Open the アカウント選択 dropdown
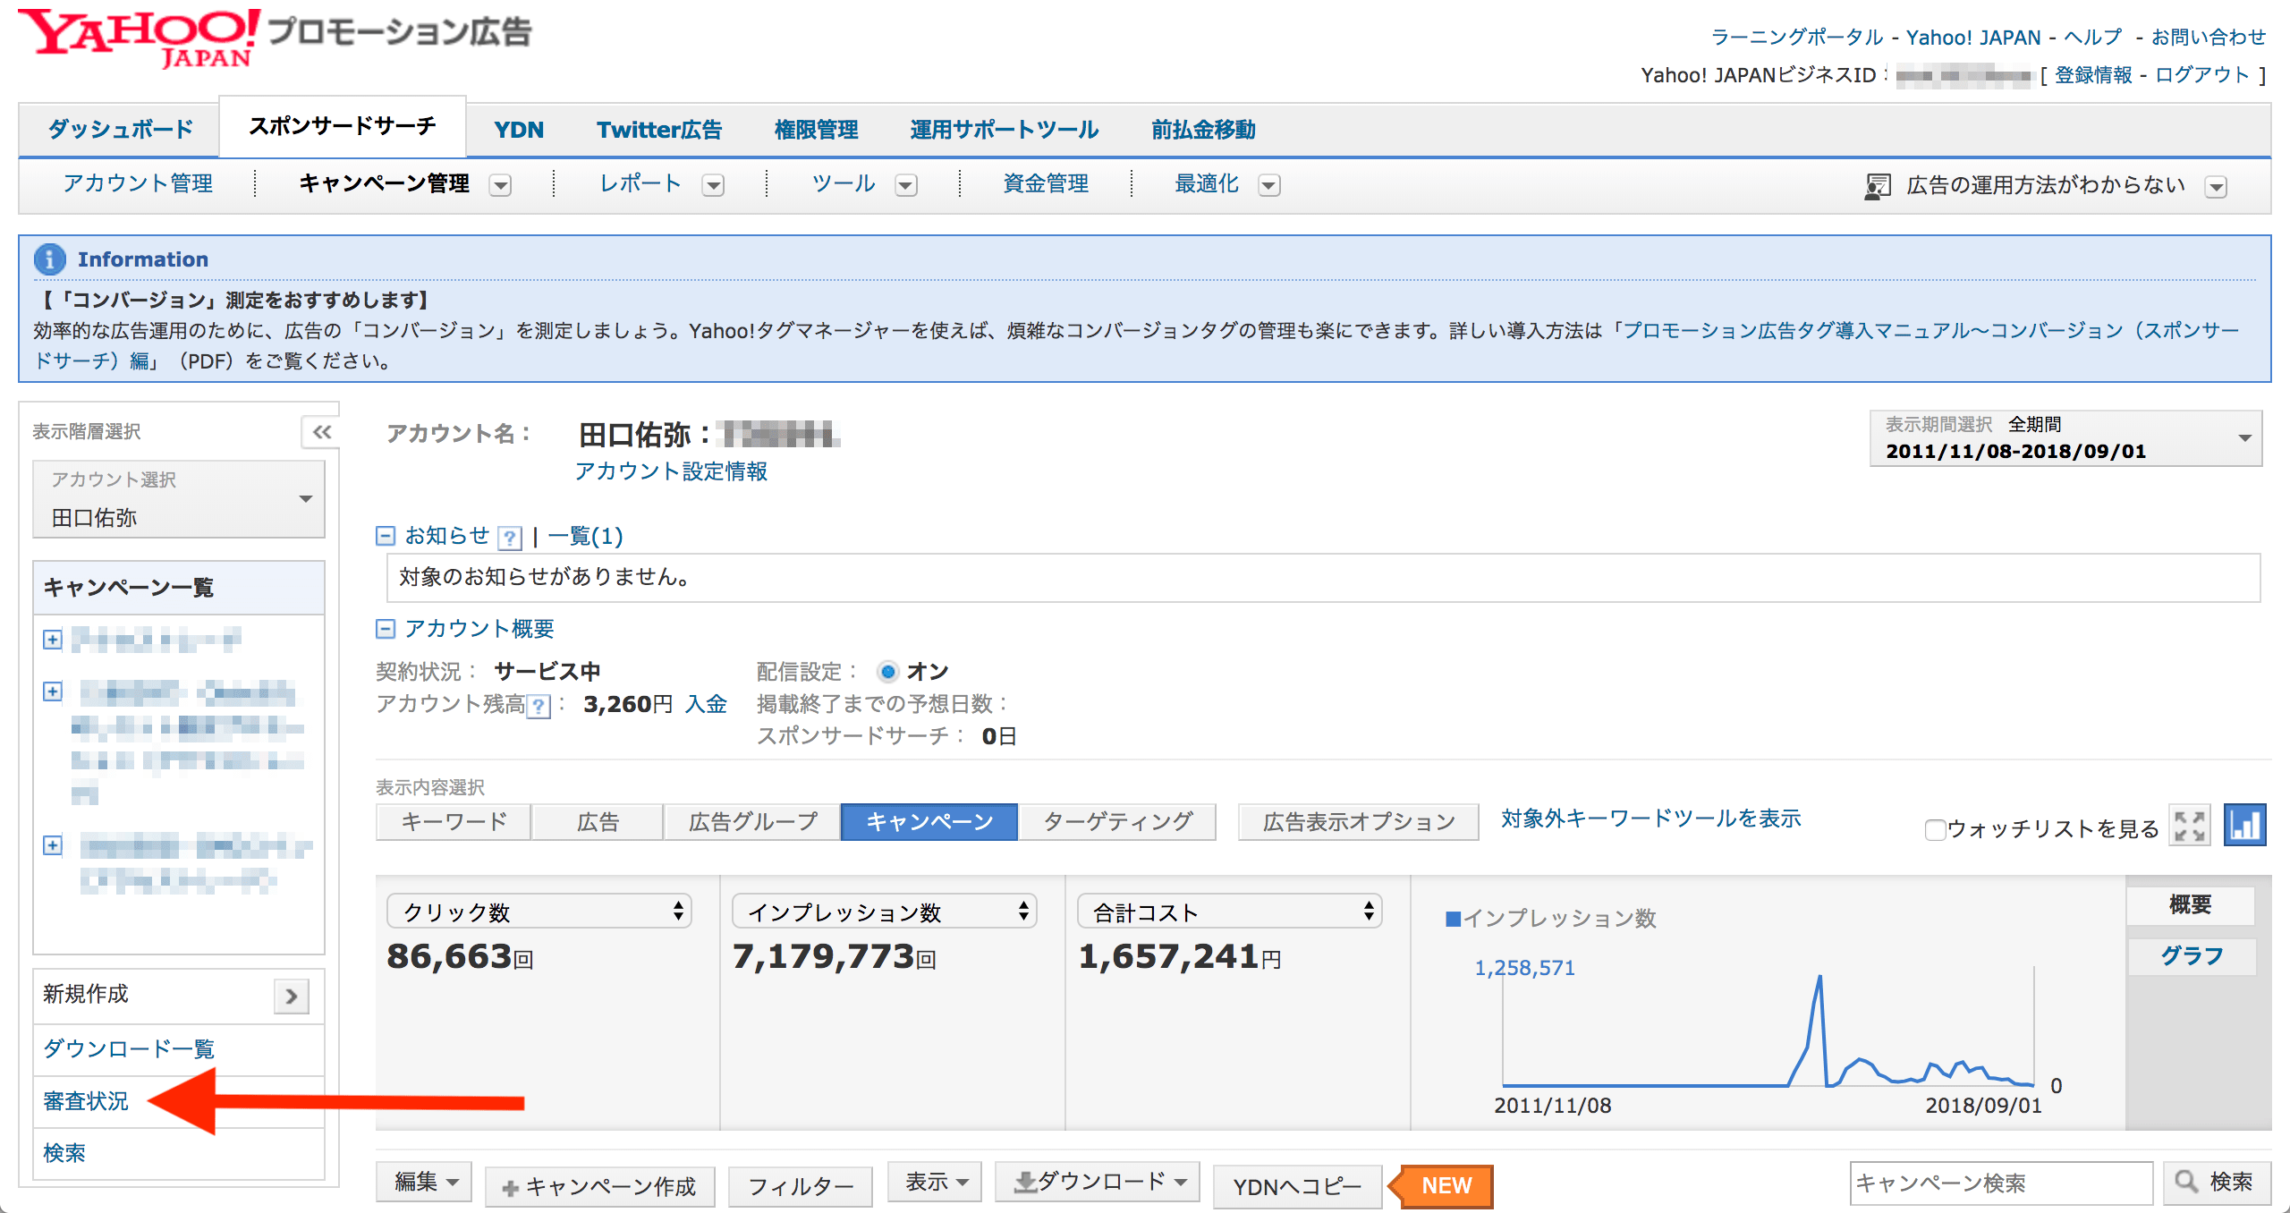 179,499
